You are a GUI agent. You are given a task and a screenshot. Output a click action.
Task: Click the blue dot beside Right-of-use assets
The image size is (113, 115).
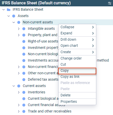pos(24,41)
